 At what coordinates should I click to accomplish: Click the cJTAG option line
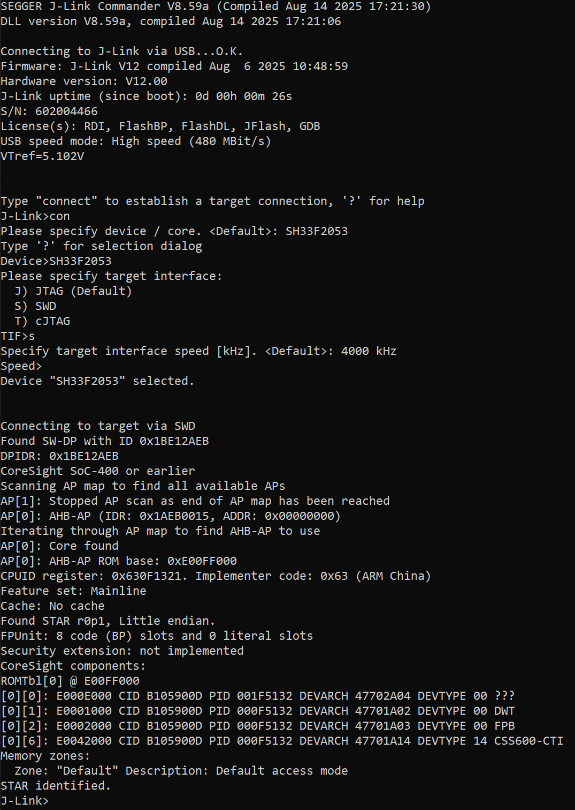pos(42,321)
